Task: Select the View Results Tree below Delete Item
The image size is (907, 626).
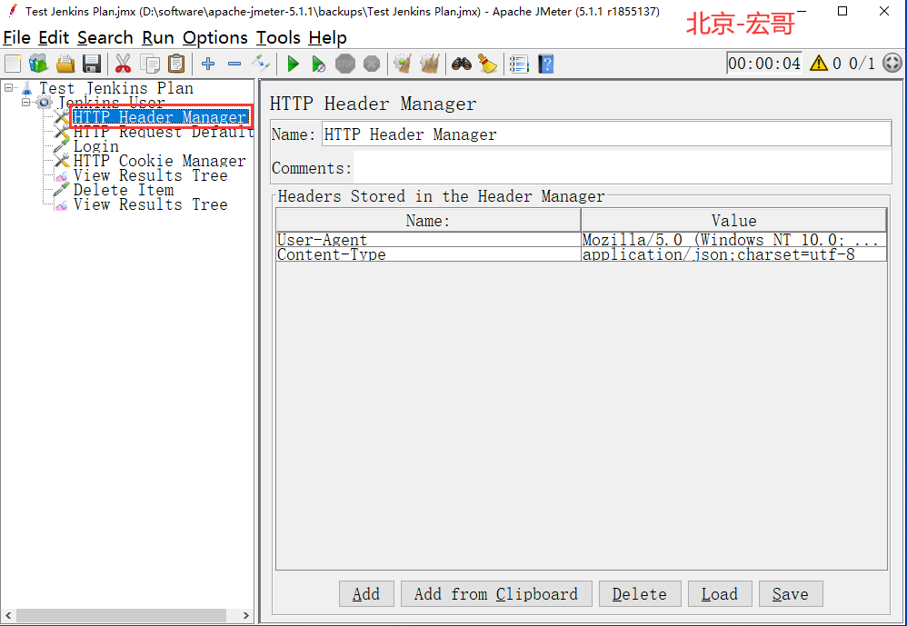Action: click(150, 204)
